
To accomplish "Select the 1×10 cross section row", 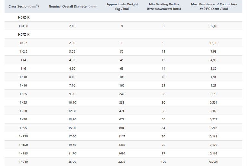I will (23, 77).
